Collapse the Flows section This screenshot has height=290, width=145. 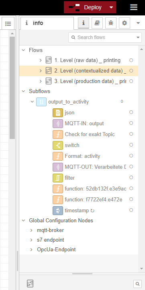coord(23,50)
